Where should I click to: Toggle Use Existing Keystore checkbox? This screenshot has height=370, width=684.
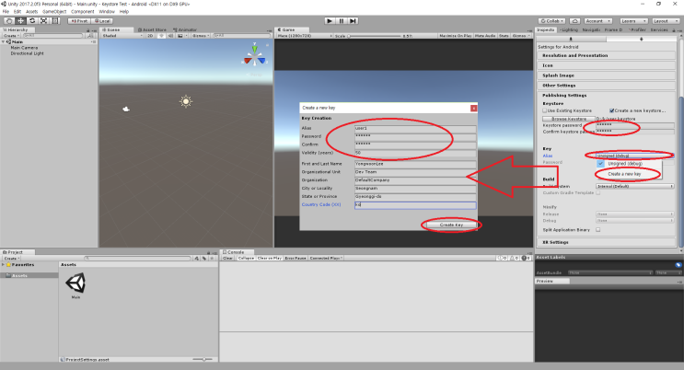(x=542, y=110)
